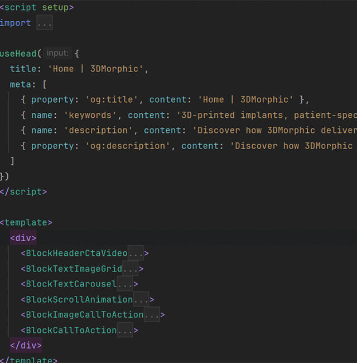Image resolution: width=357 pixels, height=363 pixels.
Task: Expand folded BlockCallToAction tag attributes
Action: 125,330
